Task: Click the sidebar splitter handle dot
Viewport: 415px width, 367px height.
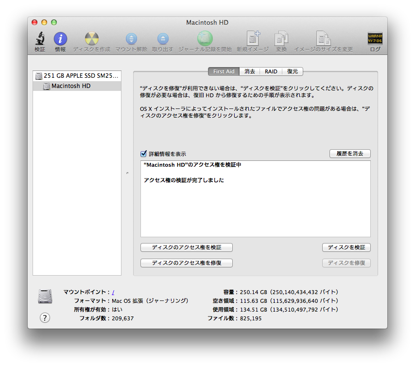Action: [x=127, y=173]
